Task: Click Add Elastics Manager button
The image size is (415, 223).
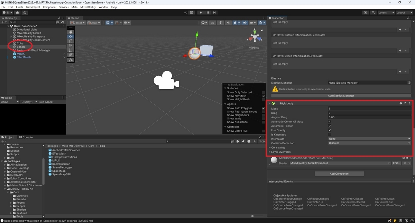Action: point(341,96)
